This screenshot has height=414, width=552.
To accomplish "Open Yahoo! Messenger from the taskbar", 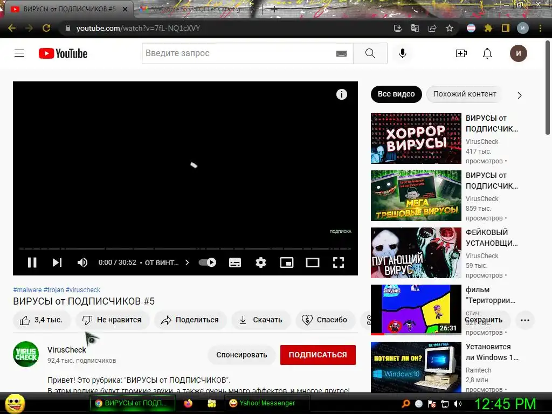I will click(267, 403).
